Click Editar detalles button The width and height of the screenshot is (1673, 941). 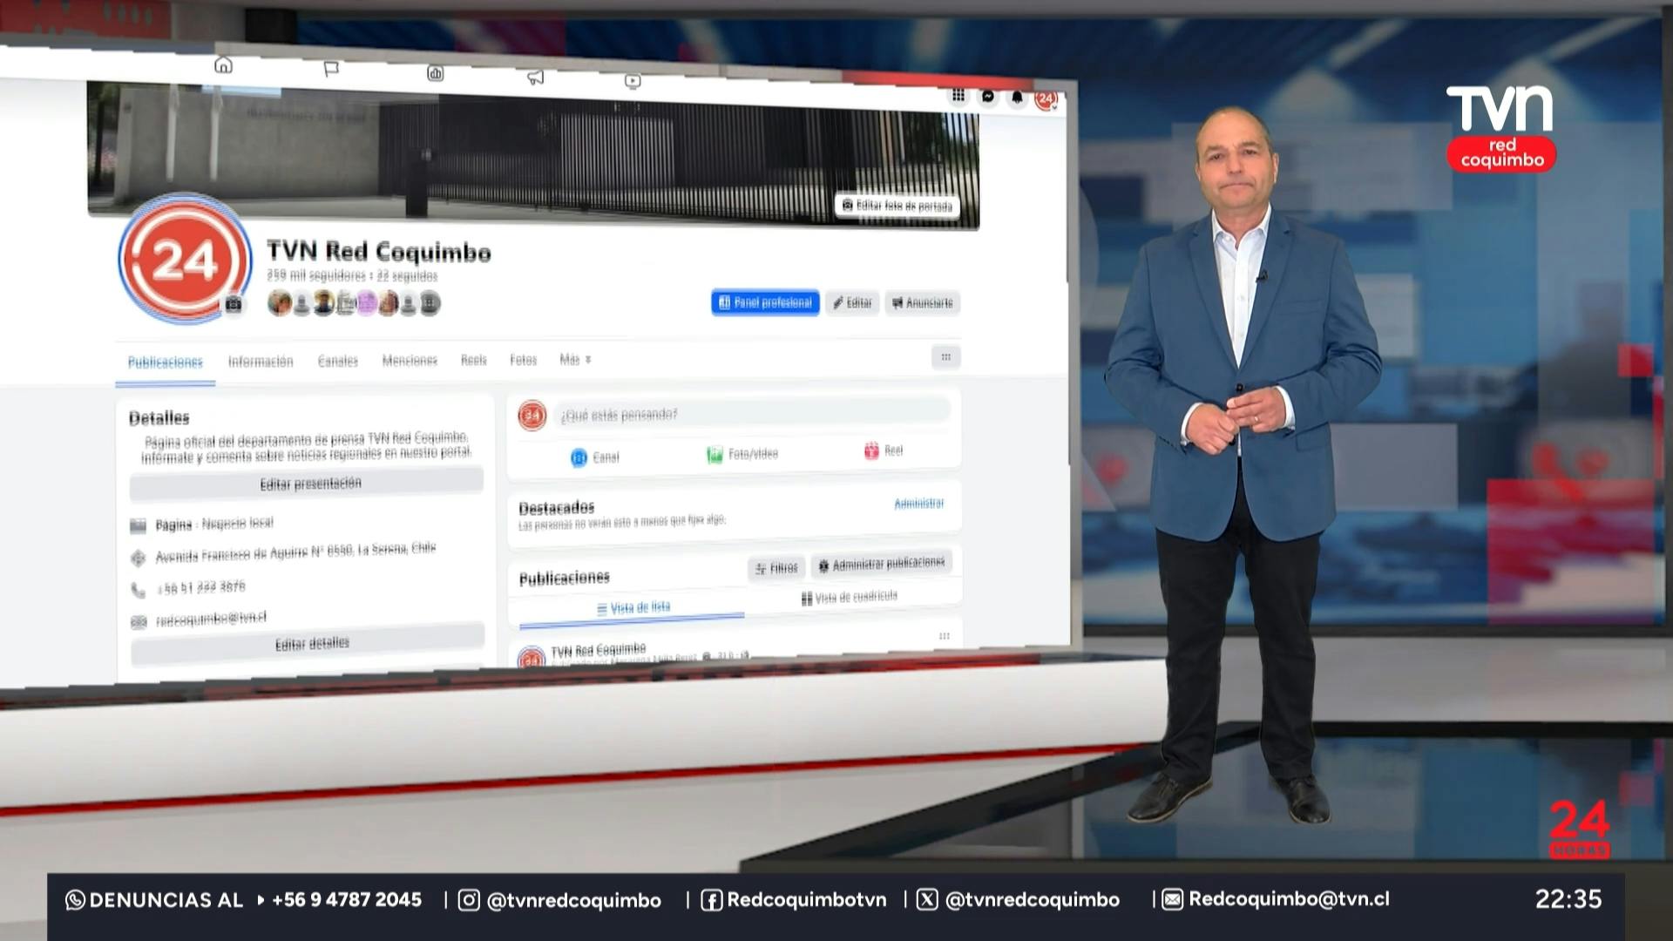(x=308, y=643)
